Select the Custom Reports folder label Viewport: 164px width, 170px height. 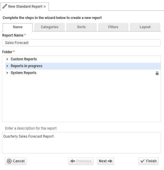click(x=24, y=59)
